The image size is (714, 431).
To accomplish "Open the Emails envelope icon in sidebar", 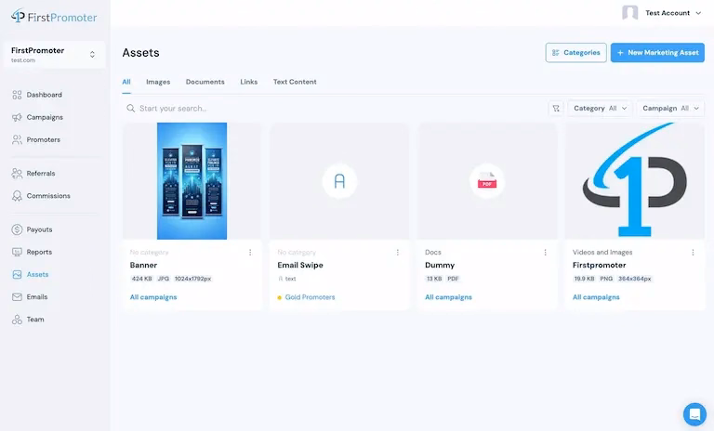I will [x=18, y=297].
